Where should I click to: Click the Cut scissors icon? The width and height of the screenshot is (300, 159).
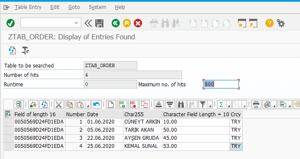coord(59,104)
